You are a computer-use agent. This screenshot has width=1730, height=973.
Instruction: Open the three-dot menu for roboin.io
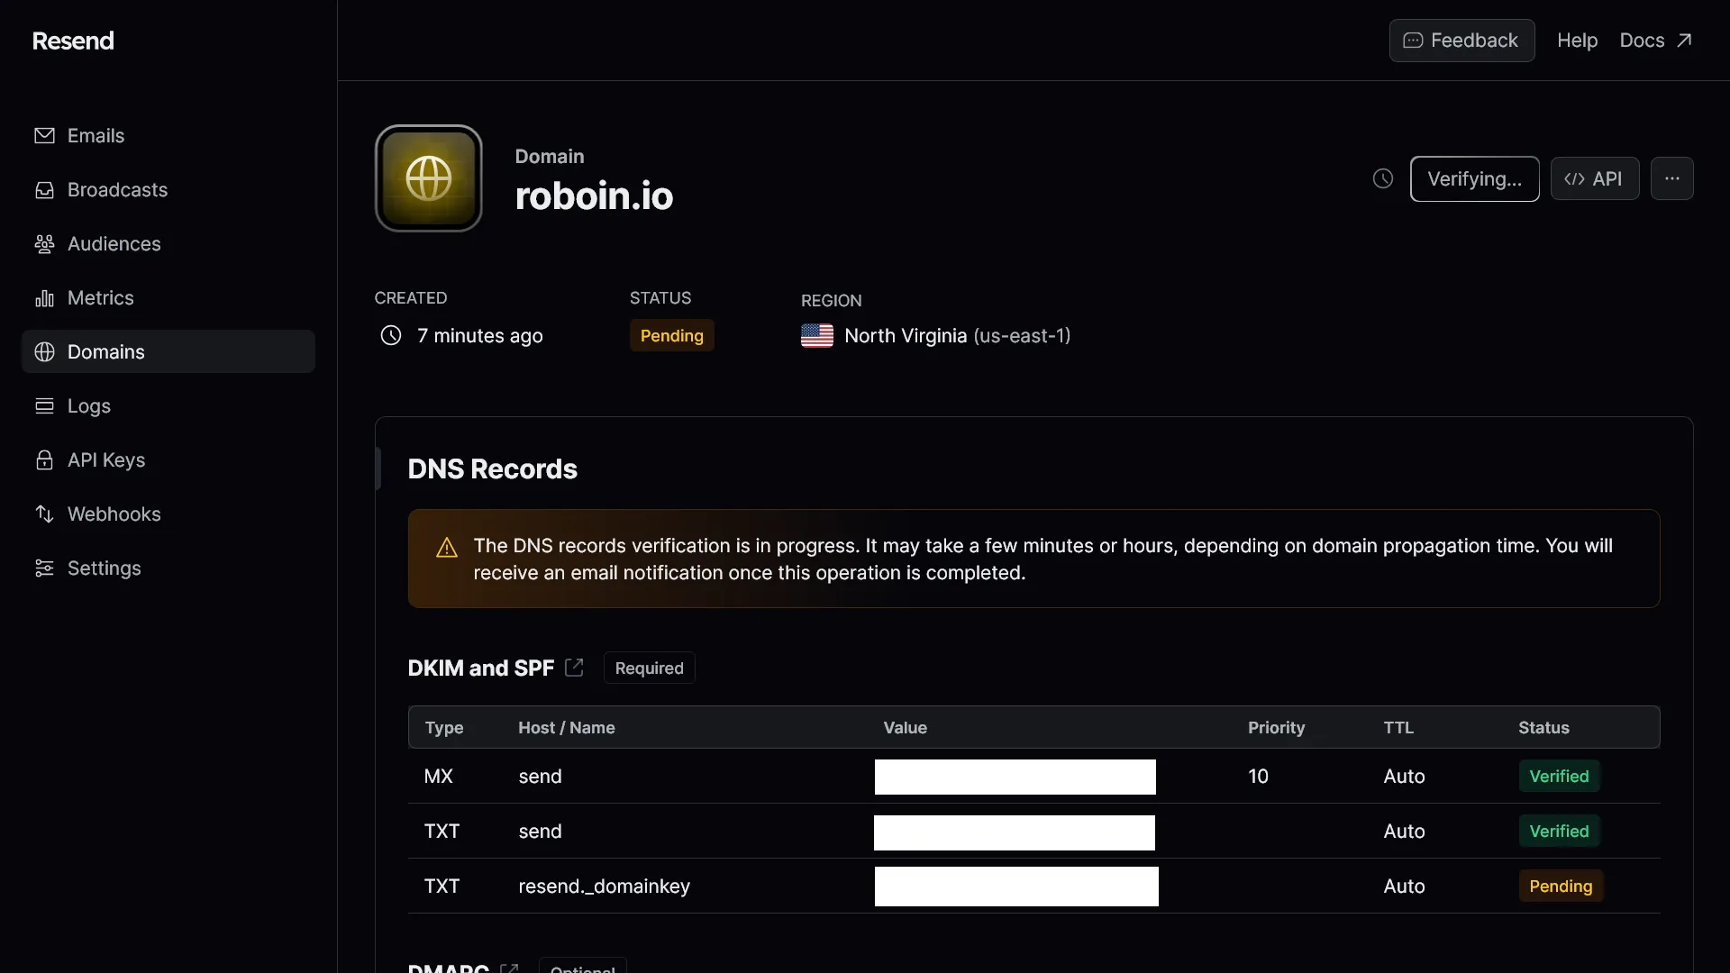click(1671, 178)
